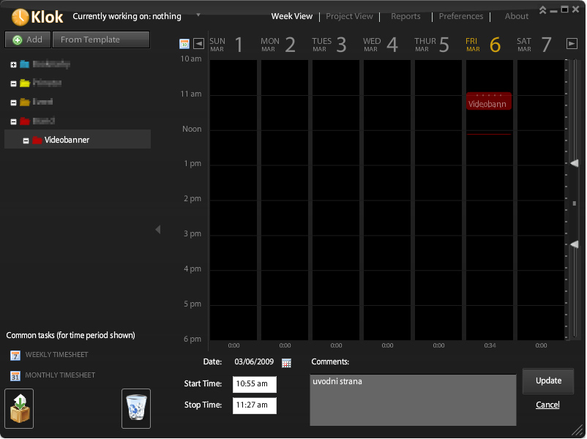Click the green plus Add button

pyautogui.click(x=28, y=40)
